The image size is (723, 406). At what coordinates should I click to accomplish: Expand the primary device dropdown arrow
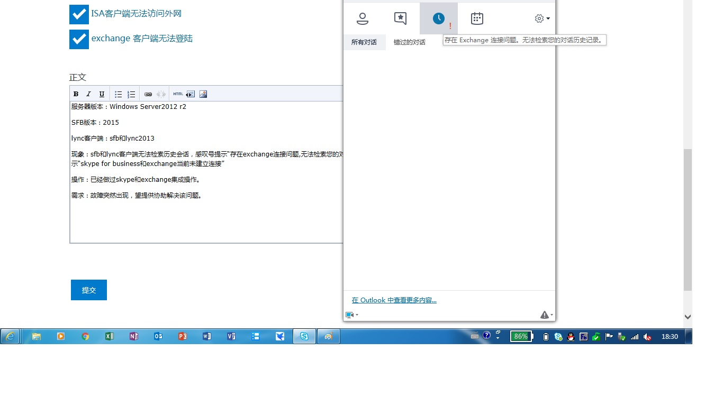357,315
